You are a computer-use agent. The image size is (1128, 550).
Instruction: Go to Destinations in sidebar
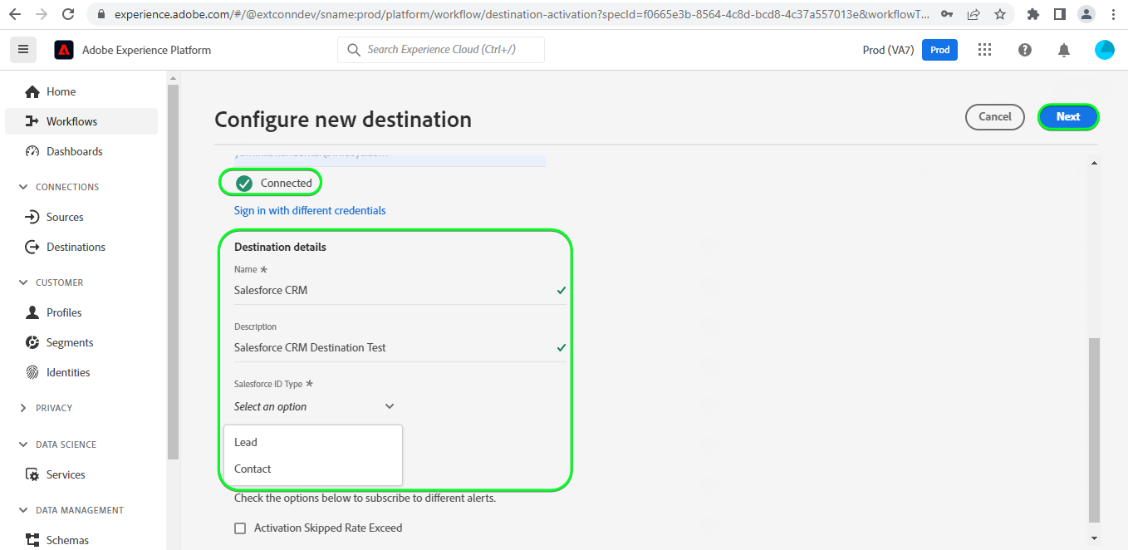(x=76, y=247)
